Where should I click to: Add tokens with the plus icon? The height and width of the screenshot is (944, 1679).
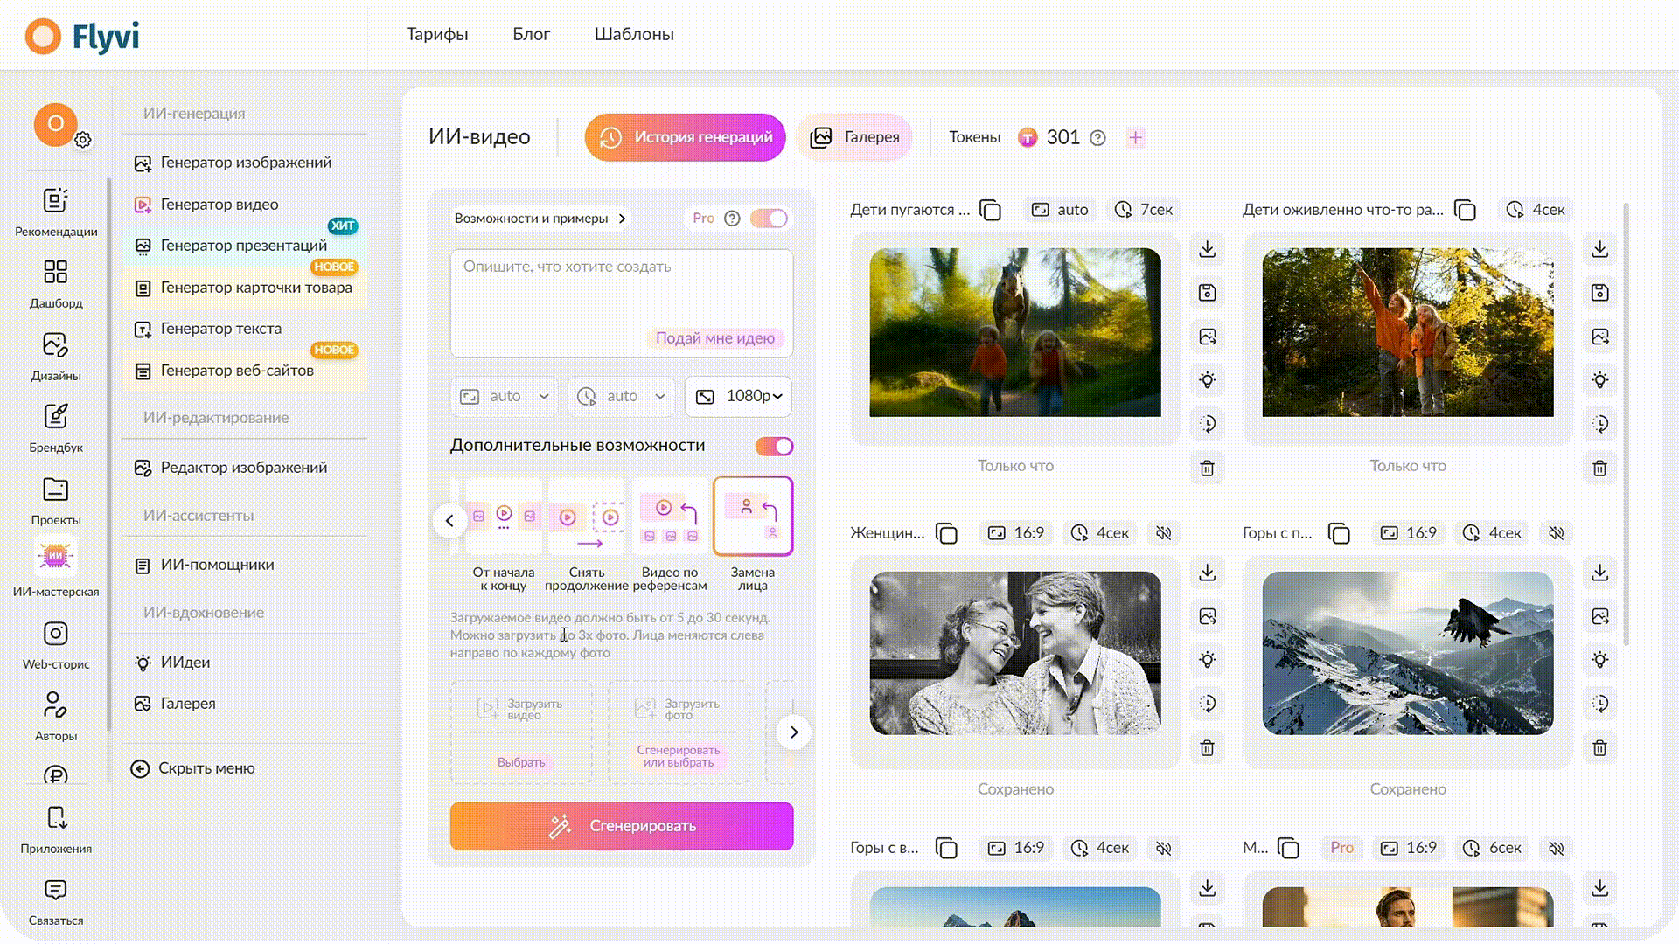click(1135, 137)
